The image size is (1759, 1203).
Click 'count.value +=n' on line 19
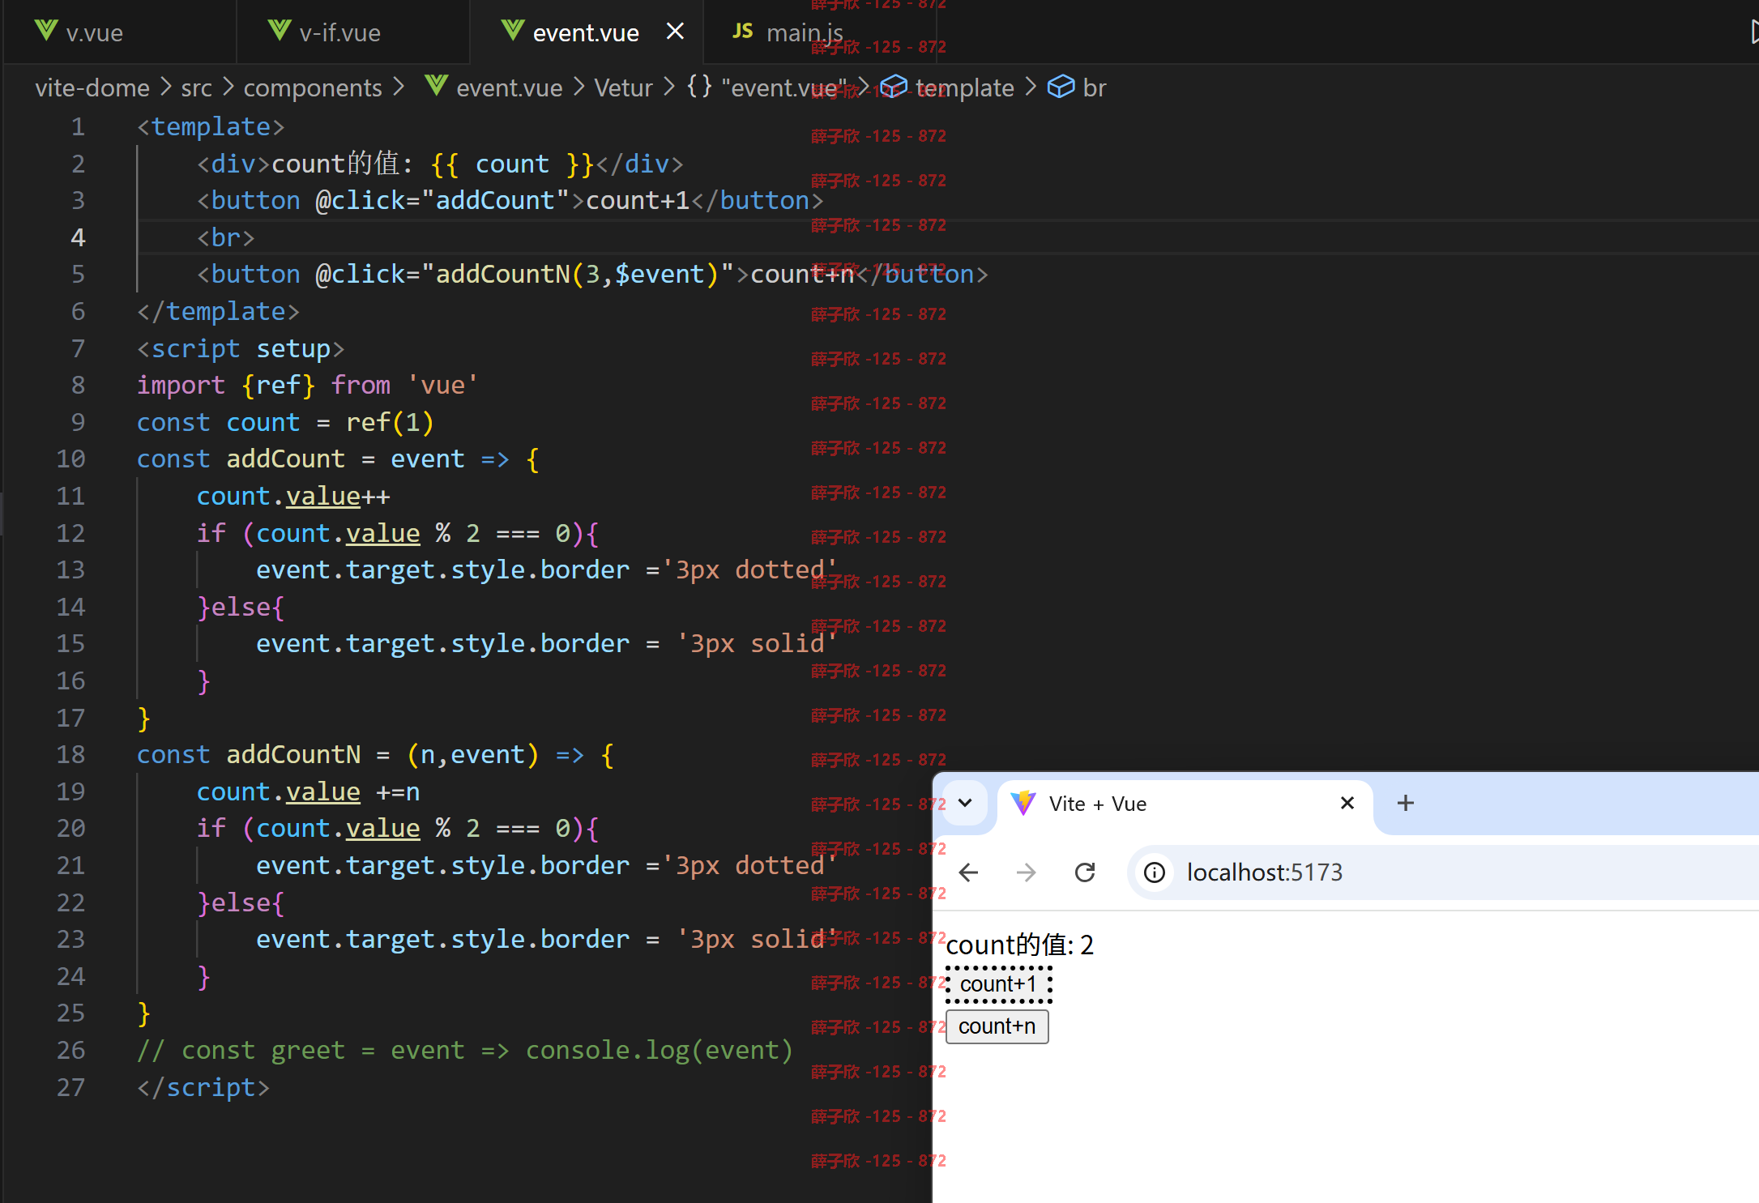coord(309,792)
